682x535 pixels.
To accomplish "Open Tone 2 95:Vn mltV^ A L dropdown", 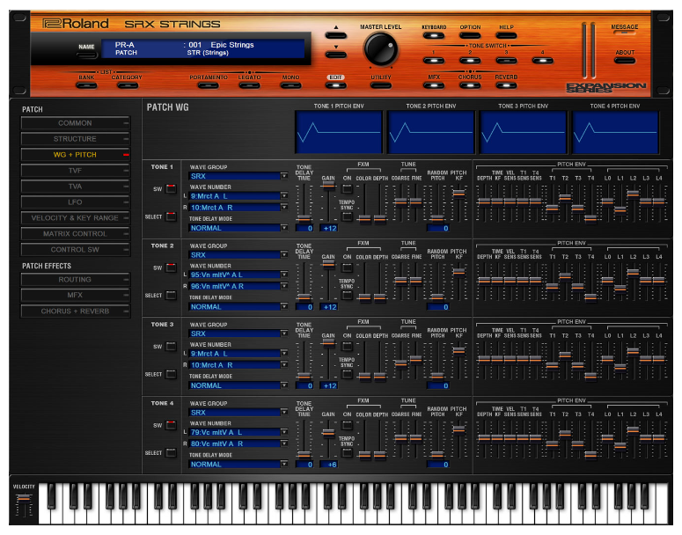I will coord(238,275).
